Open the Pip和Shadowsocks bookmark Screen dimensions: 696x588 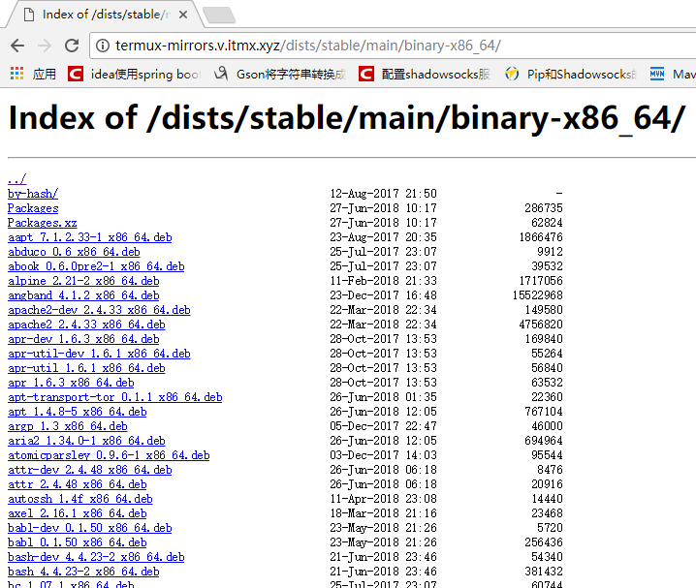570,74
